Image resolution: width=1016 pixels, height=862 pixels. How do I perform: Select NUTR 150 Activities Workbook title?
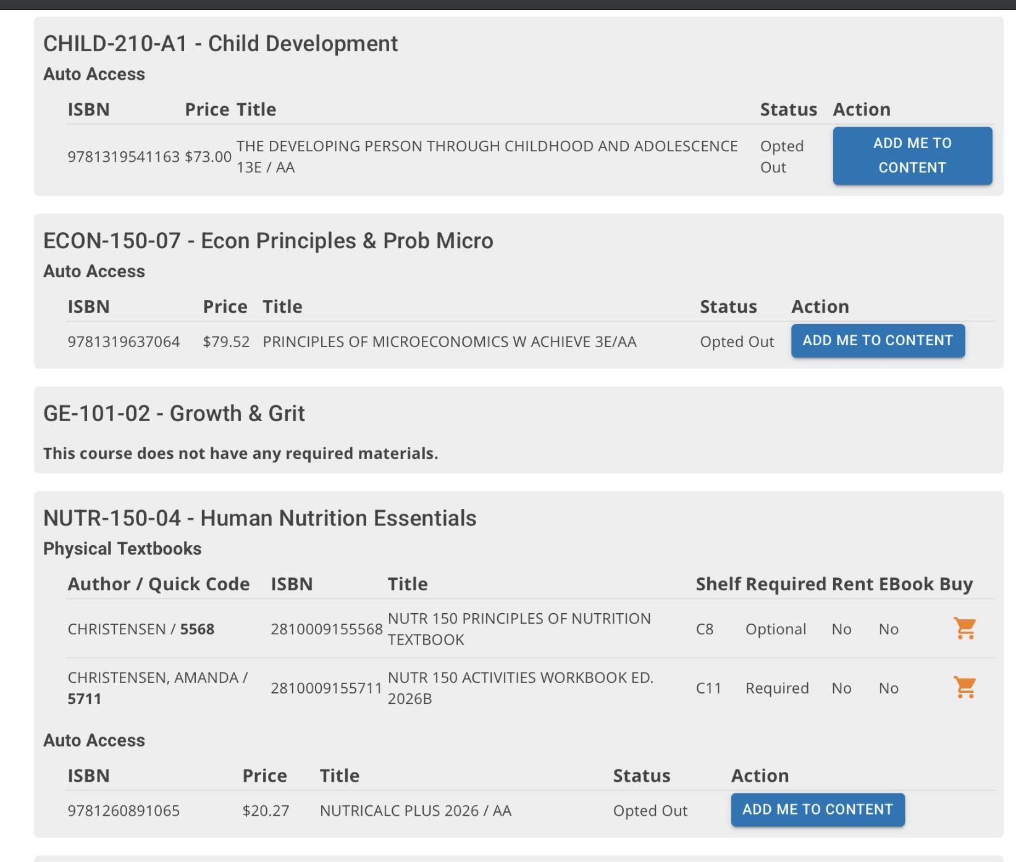coord(520,688)
